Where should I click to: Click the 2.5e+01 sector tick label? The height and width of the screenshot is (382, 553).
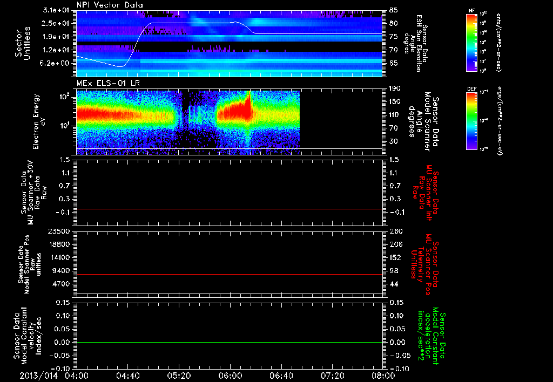tap(56, 23)
